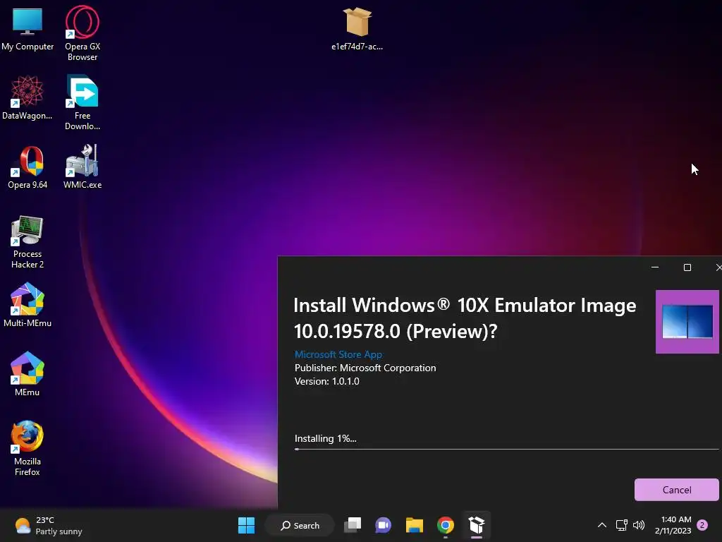Select the Multi-MEmu desktop icon
722x542 pixels.
point(27,305)
